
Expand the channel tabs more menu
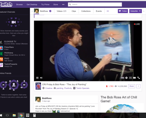[x=108, y=11]
